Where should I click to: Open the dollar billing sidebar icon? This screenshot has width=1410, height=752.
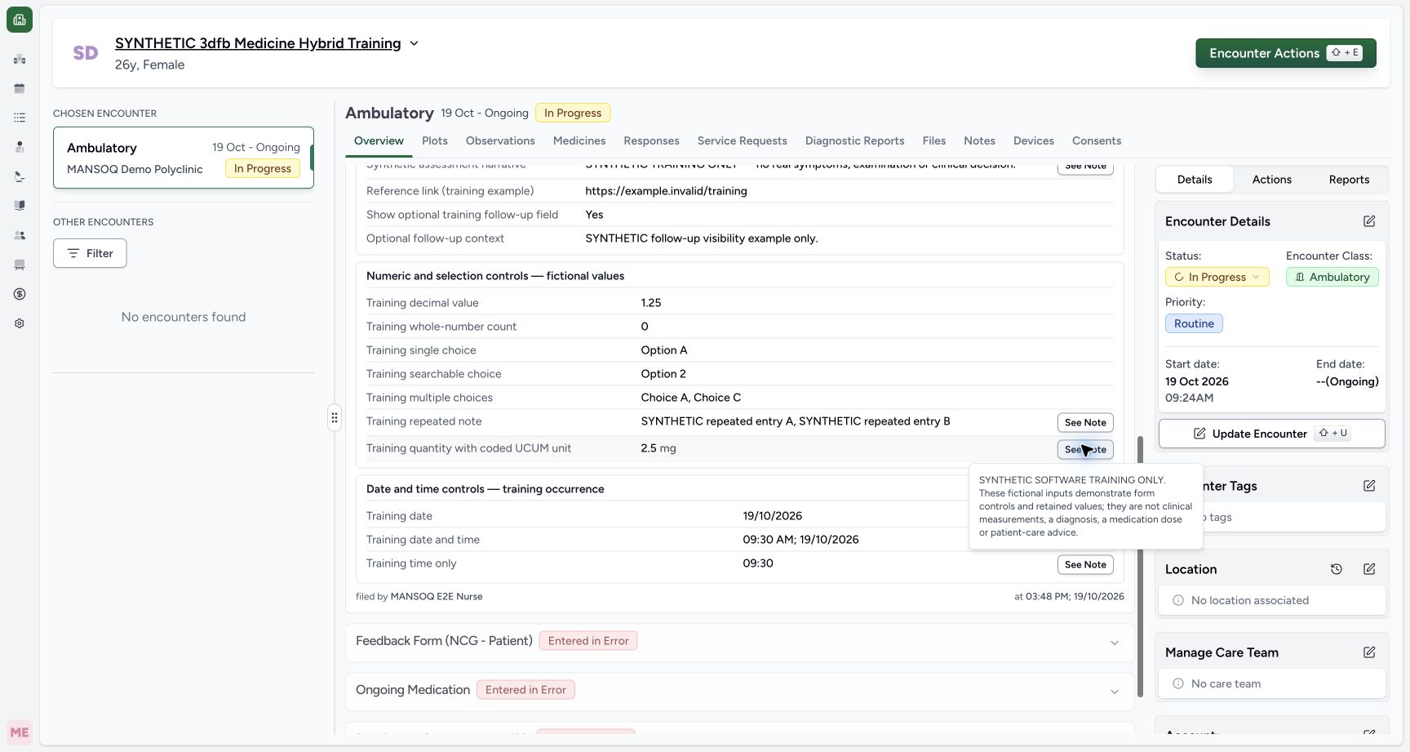pos(20,294)
